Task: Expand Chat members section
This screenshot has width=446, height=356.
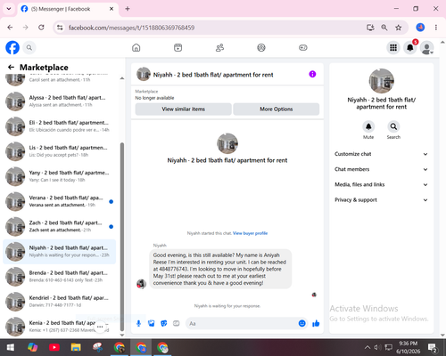Action: (381, 169)
